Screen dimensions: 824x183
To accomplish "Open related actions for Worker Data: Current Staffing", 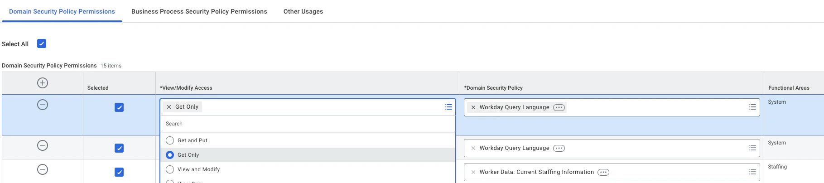I will [x=603, y=172].
